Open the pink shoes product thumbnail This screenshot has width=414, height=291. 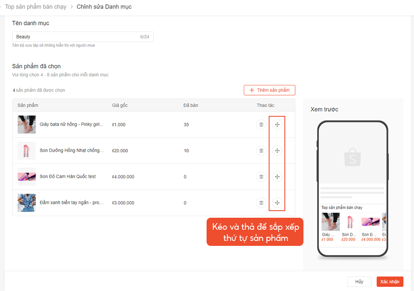pyautogui.click(x=26, y=125)
